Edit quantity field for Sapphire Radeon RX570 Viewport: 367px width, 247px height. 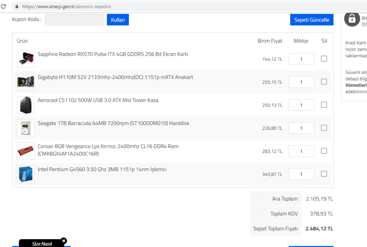pyautogui.click(x=301, y=59)
